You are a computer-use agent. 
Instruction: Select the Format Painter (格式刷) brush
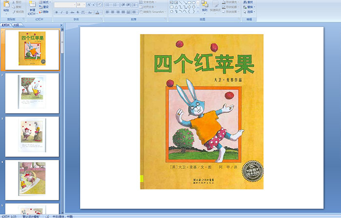[x=14, y=12]
